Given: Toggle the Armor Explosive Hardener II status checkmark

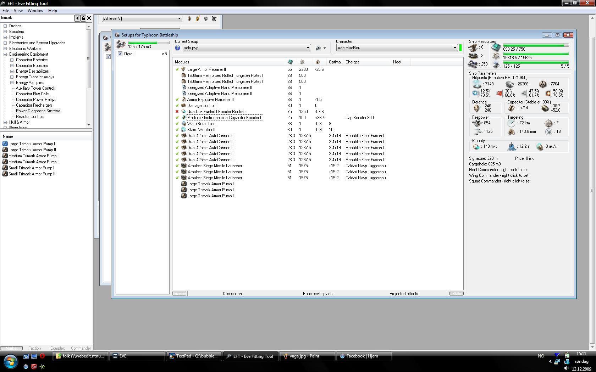Looking at the screenshot, I should tap(177, 100).
